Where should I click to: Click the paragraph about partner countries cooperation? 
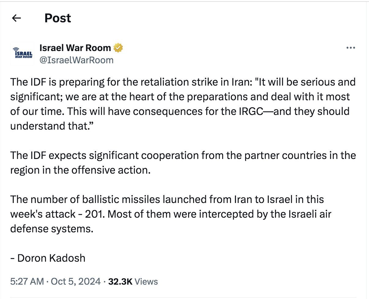click(183, 163)
